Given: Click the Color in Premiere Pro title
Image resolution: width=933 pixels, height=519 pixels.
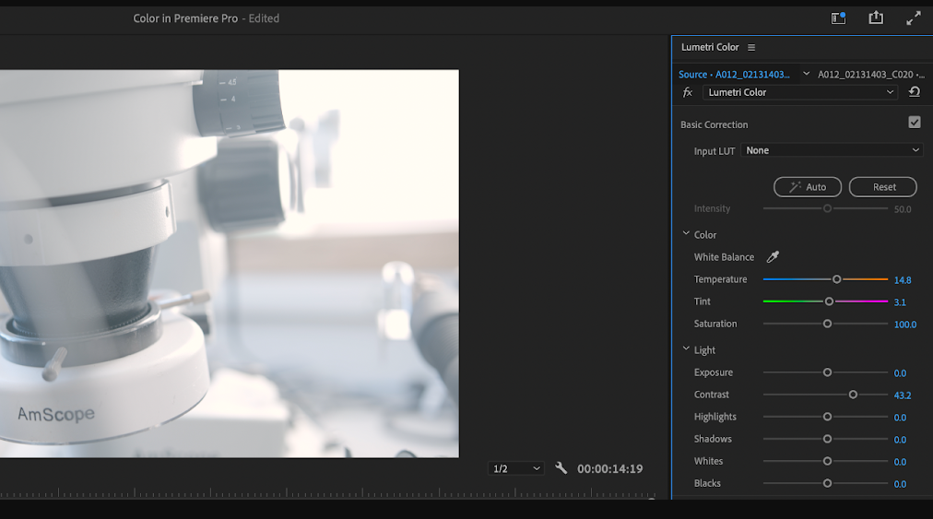Looking at the screenshot, I should pos(185,18).
